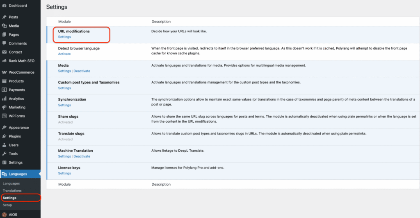Click the AIOS shield icon

click(x=4, y=215)
